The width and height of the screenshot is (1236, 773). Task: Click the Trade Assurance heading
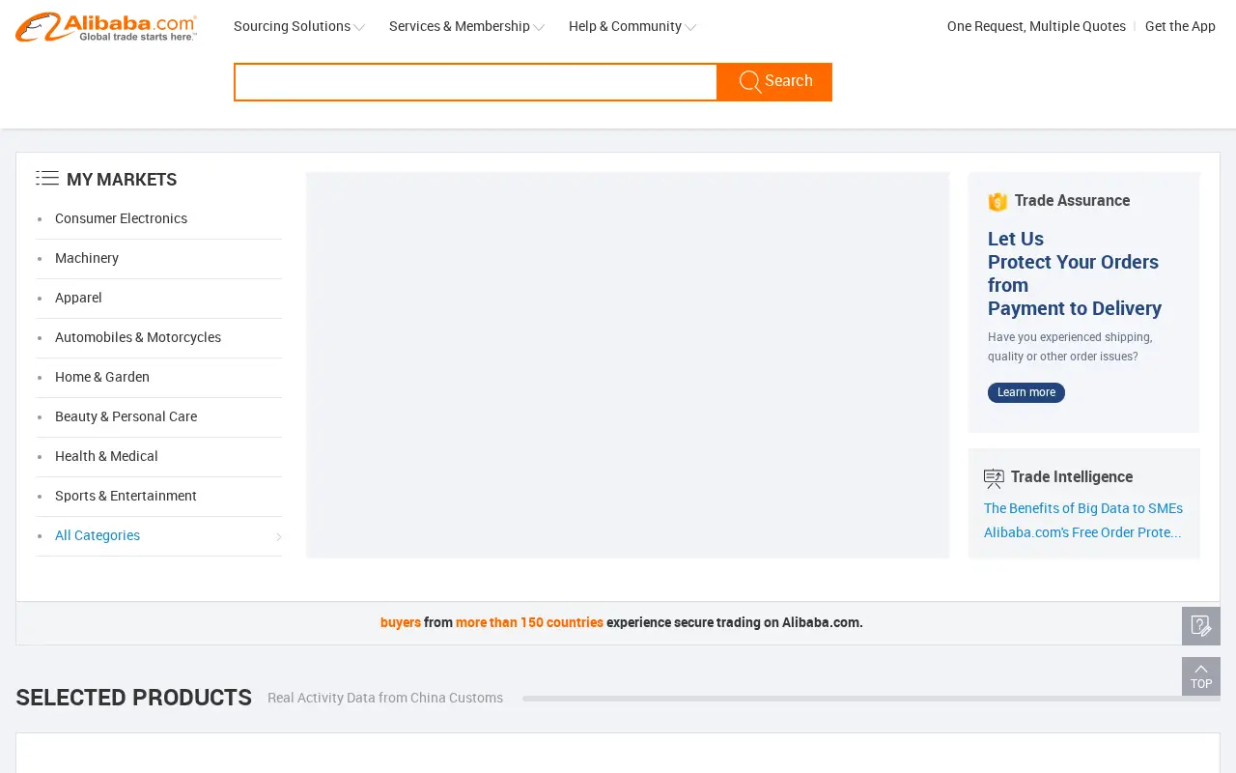tap(1072, 201)
